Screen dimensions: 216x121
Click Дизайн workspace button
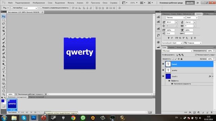pos(190,3)
